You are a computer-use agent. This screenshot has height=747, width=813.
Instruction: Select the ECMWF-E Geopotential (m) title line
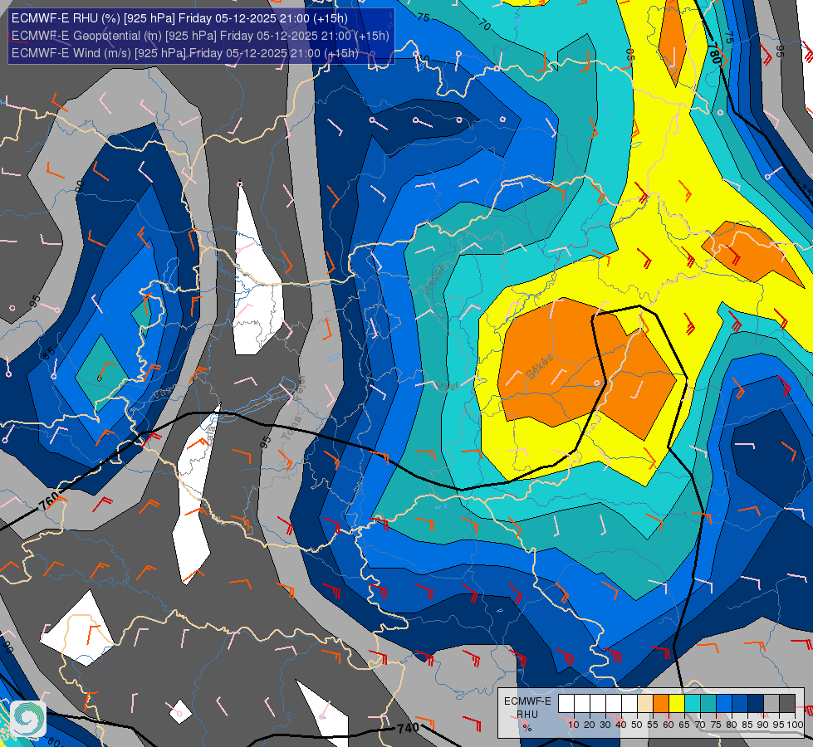click(x=200, y=36)
